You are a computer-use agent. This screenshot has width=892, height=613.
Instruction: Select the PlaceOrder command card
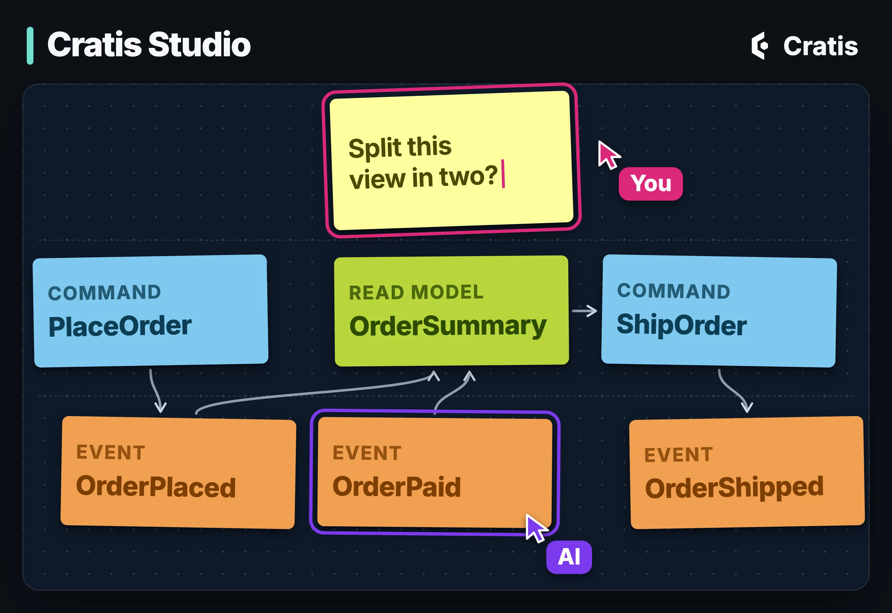[x=151, y=311]
